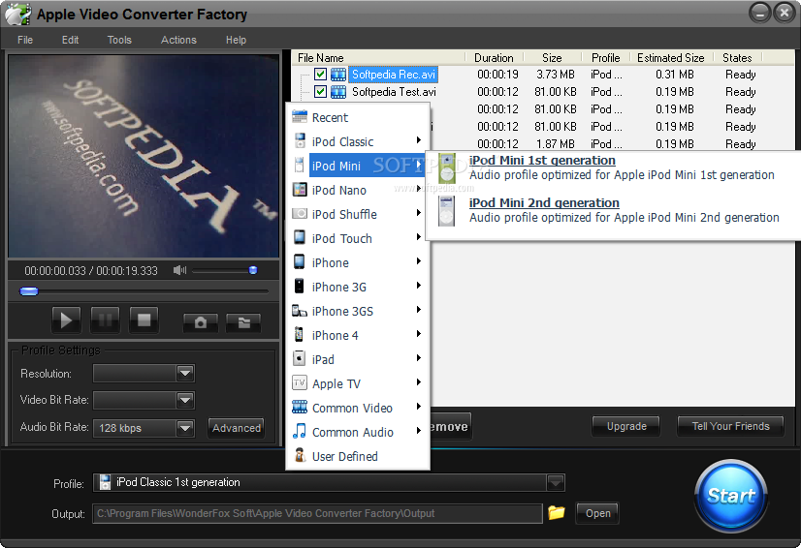Click iPod Mini 1st generation device thumbnail
This screenshot has width=801, height=548.
(447, 167)
